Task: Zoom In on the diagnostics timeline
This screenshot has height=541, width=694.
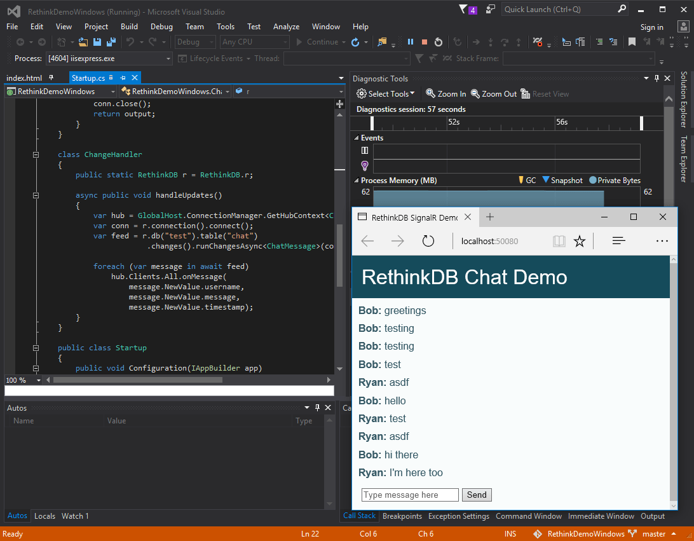Action: coord(446,94)
